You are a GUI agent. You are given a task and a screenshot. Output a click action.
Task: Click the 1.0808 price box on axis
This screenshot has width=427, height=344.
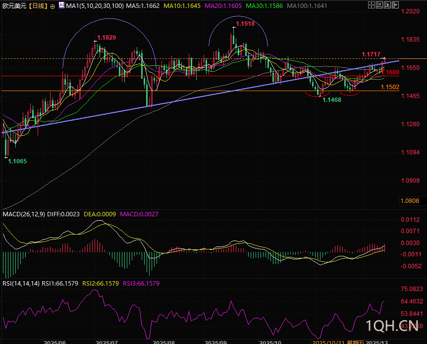pyautogui.click(x=410, y=201)
